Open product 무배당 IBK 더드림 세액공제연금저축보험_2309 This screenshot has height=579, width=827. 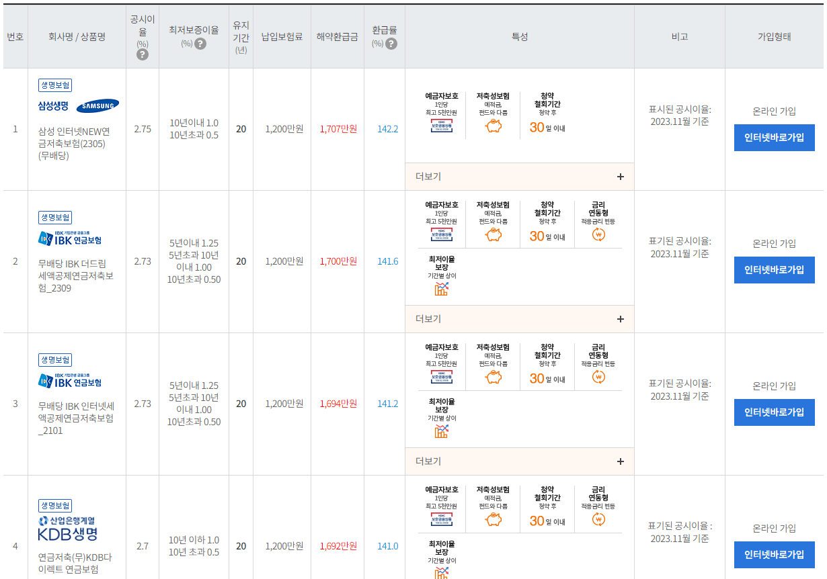tap(76, 276)
